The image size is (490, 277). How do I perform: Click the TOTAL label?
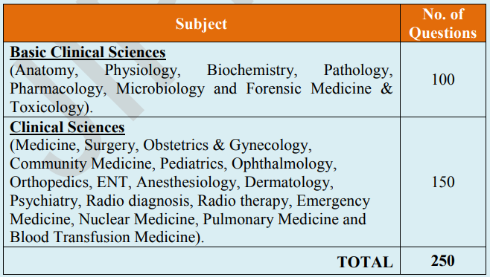click(365, 262)
